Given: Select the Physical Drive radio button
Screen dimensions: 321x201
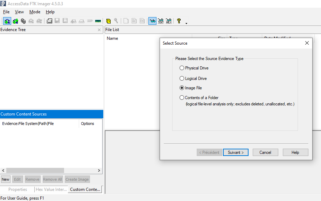Looking at the screenshot, I should point(182,68).
